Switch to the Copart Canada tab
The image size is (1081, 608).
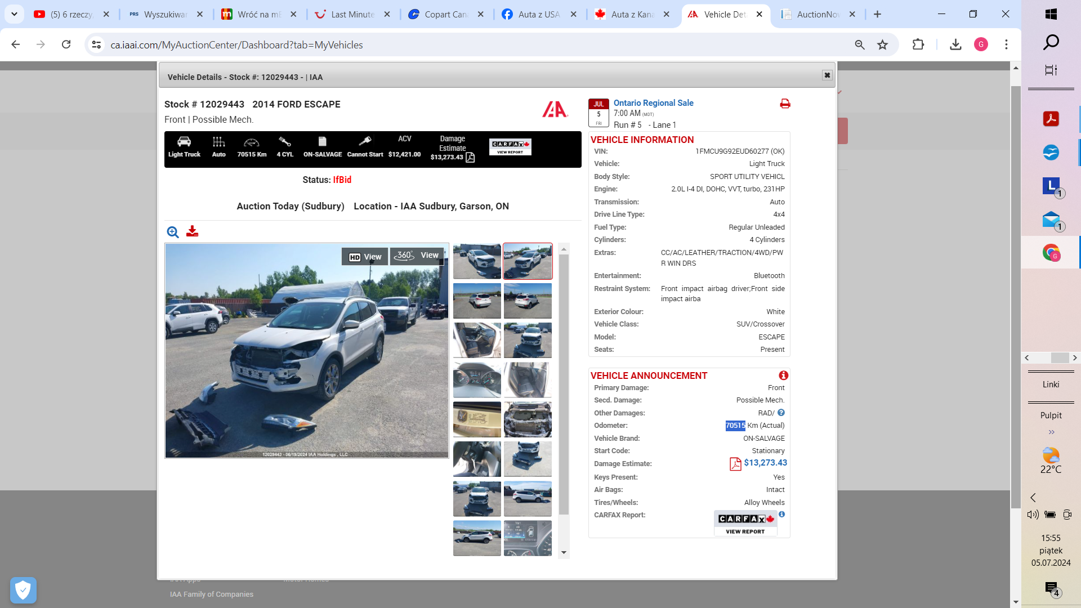pyautogui.click(x=446, y=15)
